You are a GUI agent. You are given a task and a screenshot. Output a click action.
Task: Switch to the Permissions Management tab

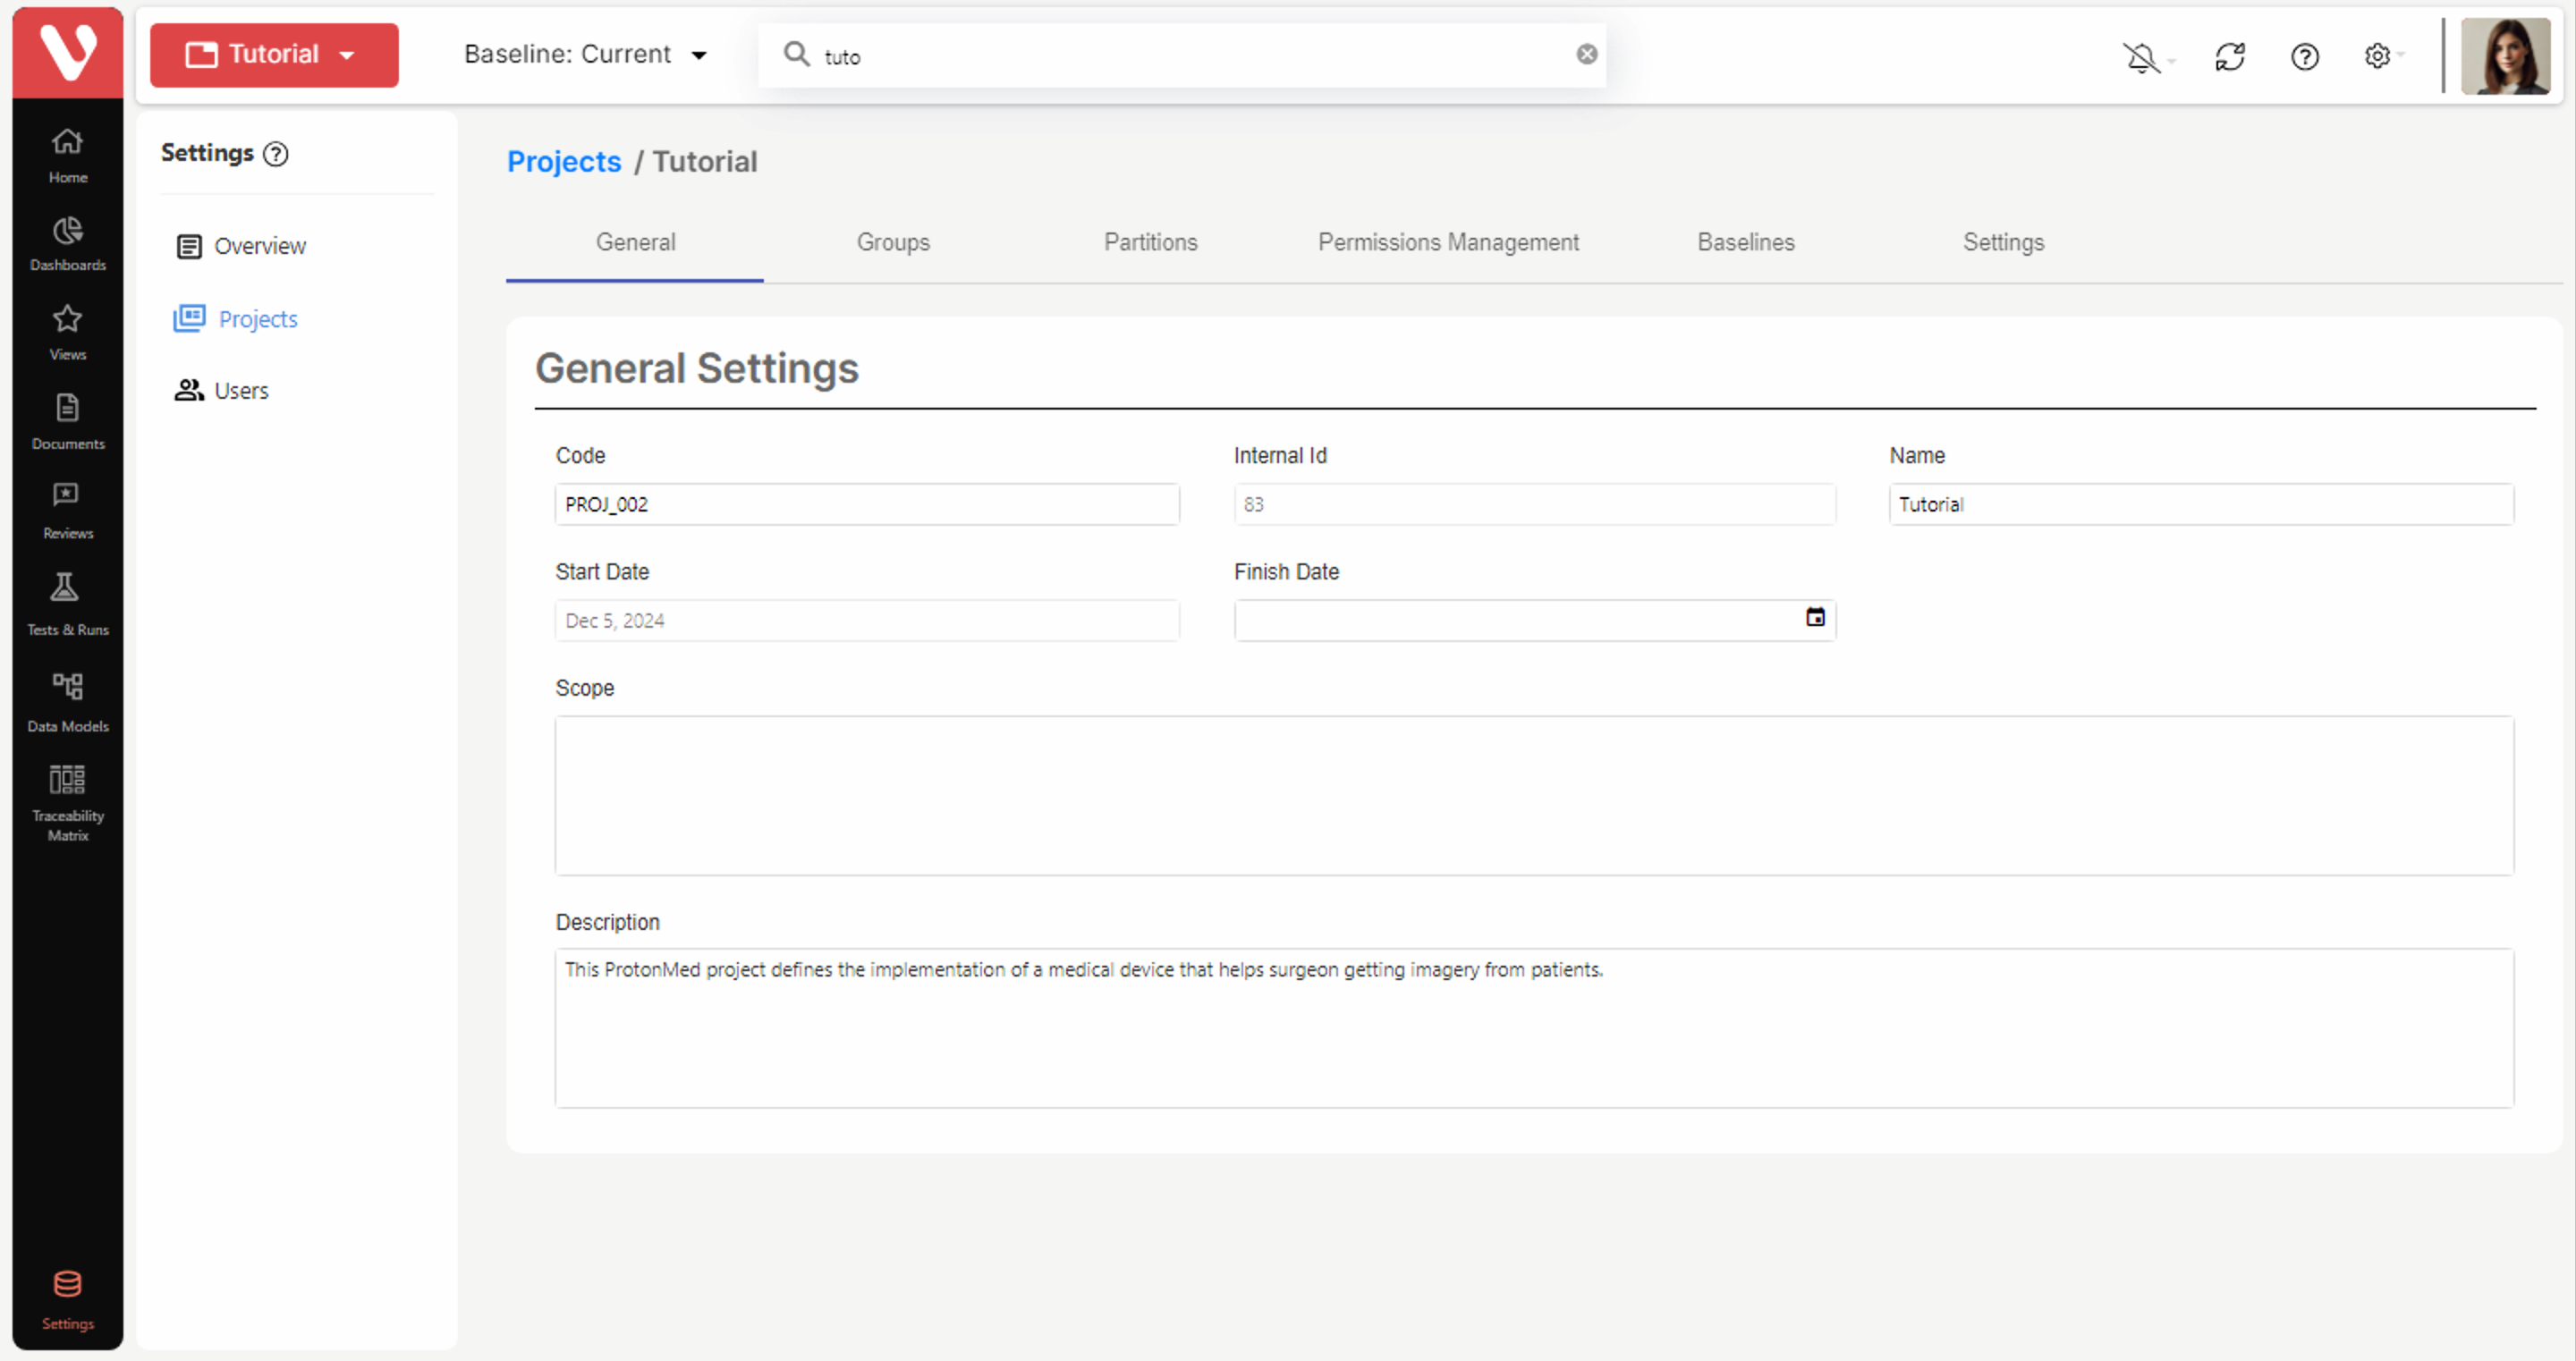(x=1447, y=243)
